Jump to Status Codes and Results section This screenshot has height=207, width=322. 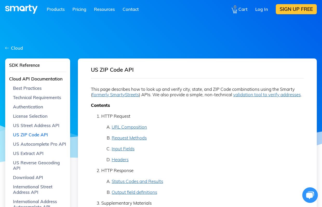(137, 181)
